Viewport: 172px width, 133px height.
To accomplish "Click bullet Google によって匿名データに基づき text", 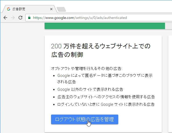I will [x=105, y=79].
